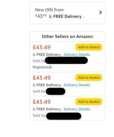The height and width of the screenshot is (137, 114).
Task: Open Delivery Details for the second seller
Action: 77,85
